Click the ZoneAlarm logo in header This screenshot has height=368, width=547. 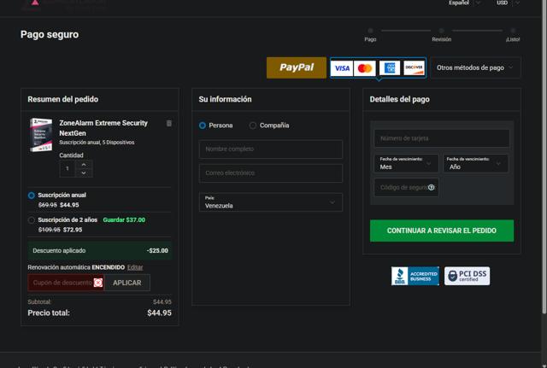tap(62, 4)
